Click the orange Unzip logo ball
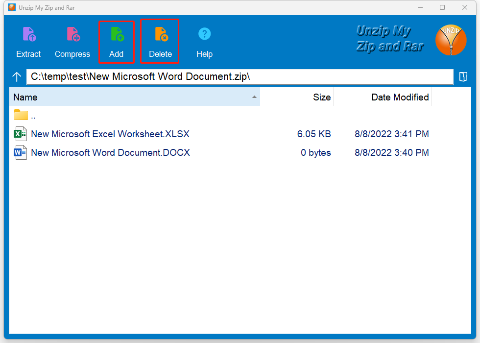Viewport: 480px width, 343px height. 451,40
